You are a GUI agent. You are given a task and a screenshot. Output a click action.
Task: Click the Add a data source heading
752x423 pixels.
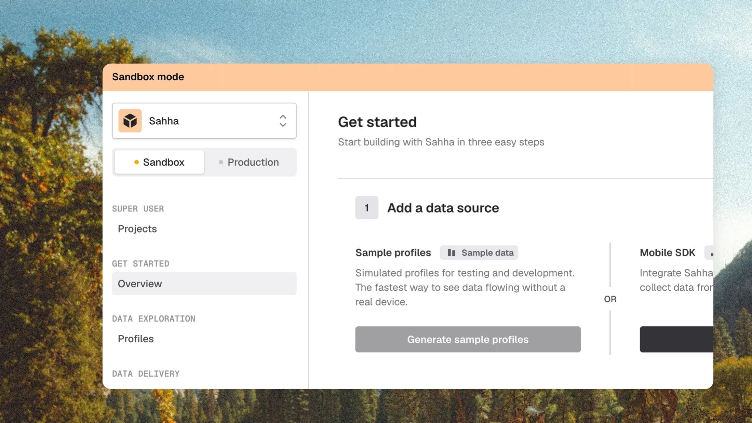[x=443, y=208]
